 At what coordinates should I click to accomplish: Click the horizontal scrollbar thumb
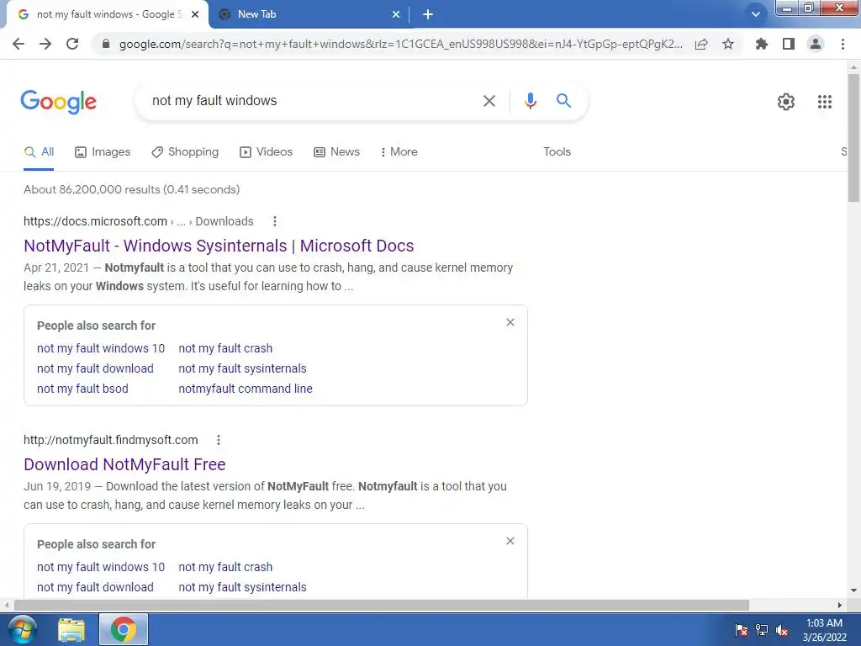click(382, 605)
